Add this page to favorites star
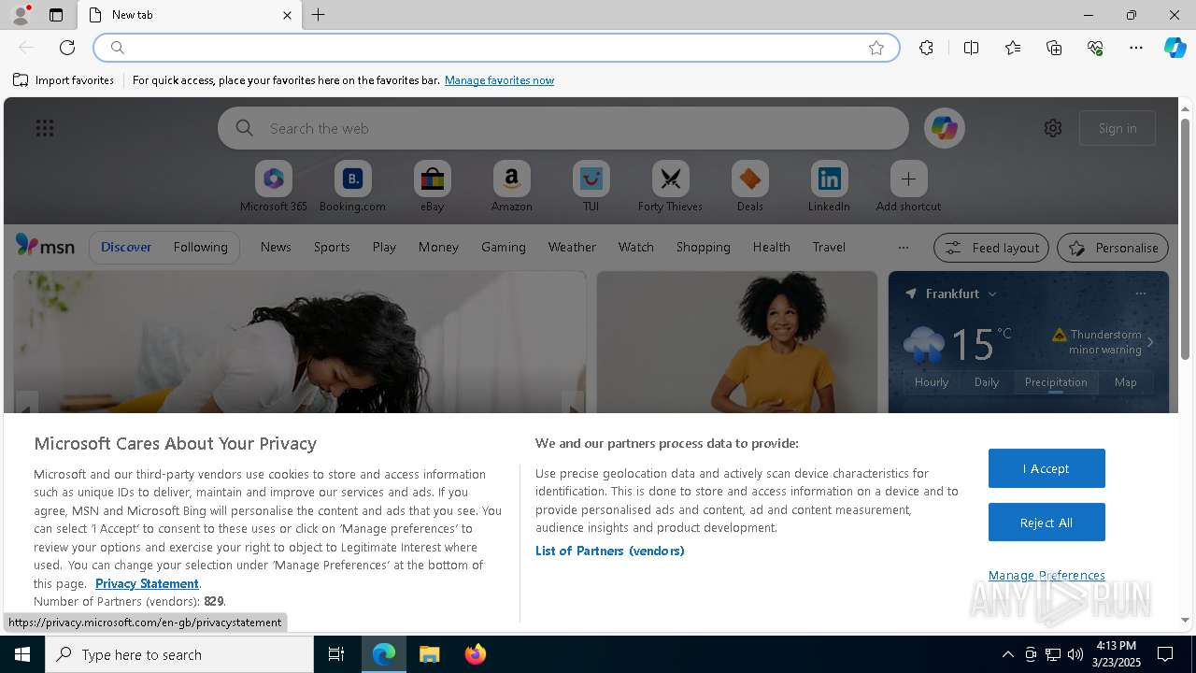The image size is (1196, 673). tap(876, 48)
